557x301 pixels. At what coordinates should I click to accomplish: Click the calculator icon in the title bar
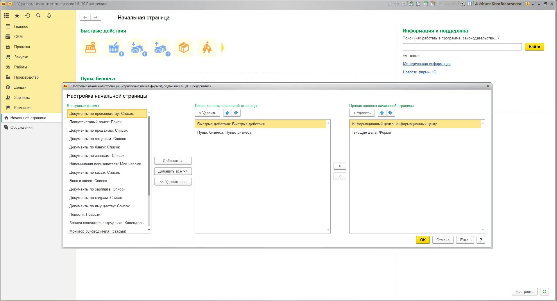point(426,4)
